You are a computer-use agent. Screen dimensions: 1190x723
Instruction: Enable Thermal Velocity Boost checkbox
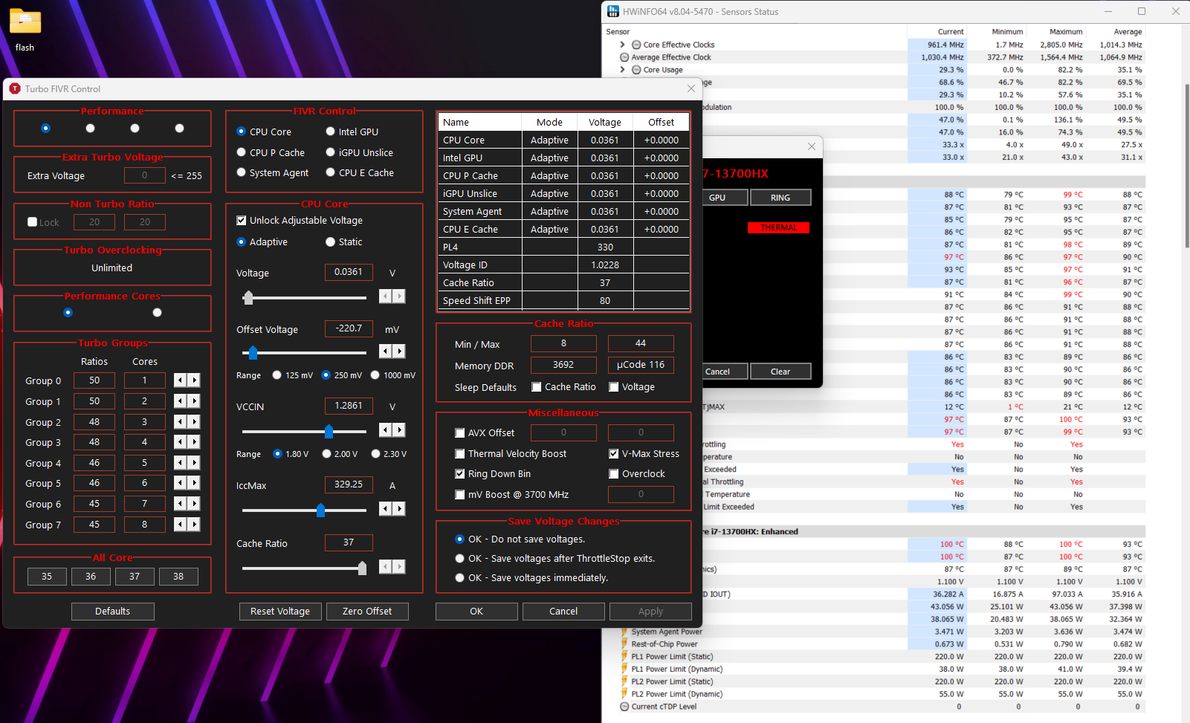[x=460, y=454]
